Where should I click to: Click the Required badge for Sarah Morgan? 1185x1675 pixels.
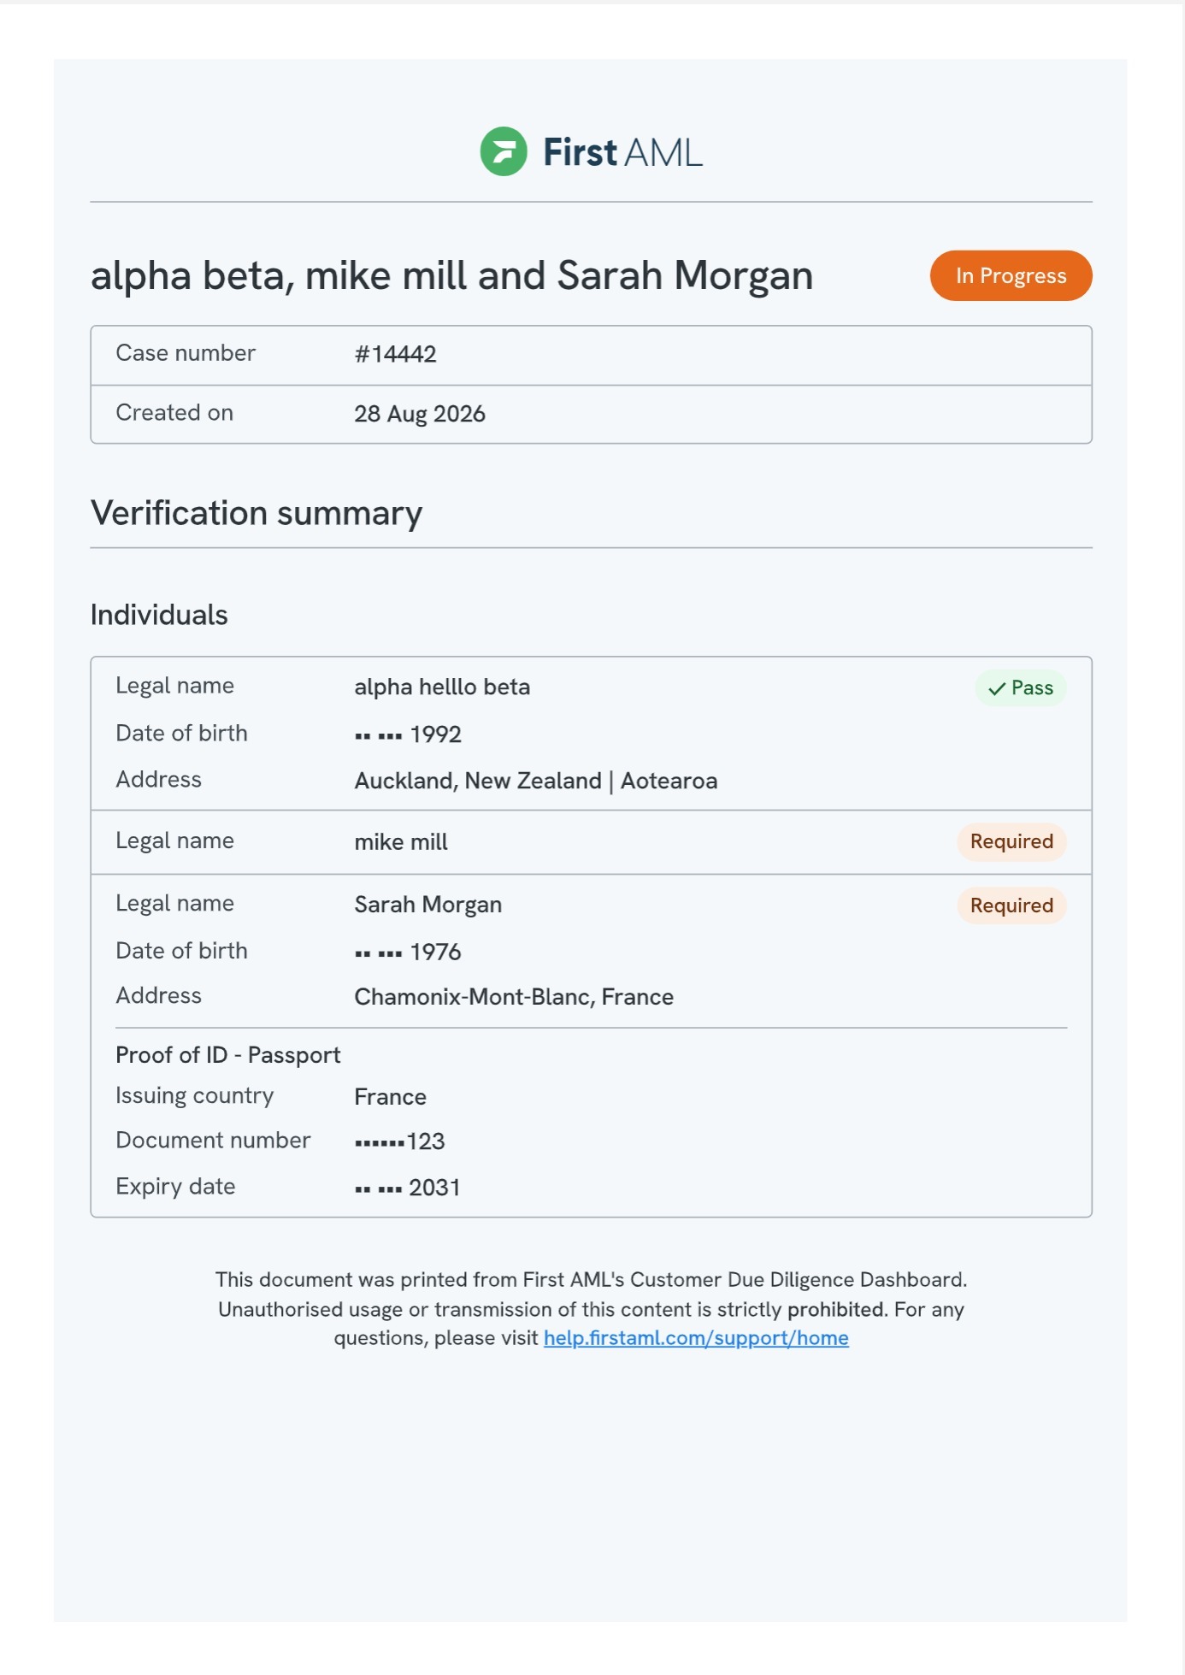coord(1011,905)
